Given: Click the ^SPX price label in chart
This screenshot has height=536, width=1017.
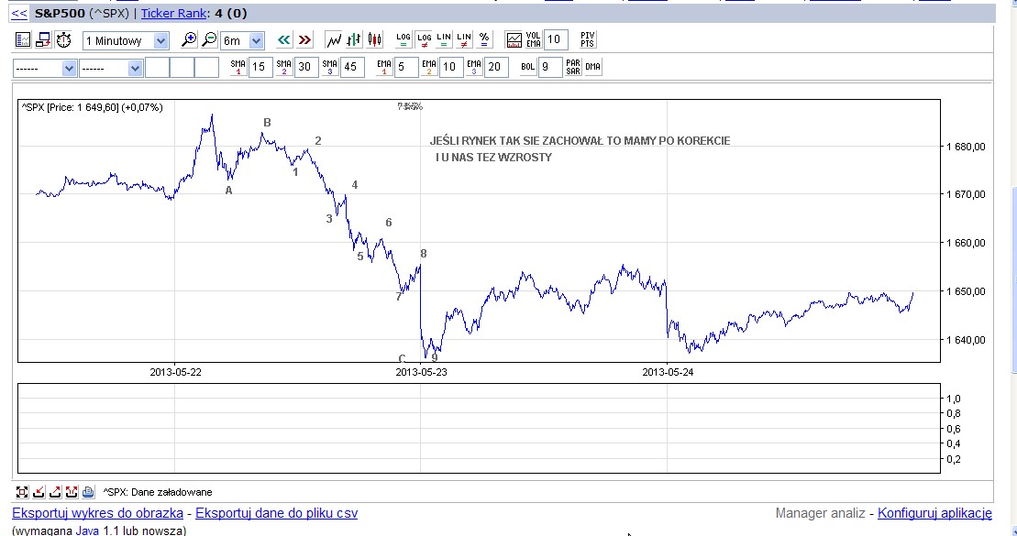Looking at the screenshot, I should (92, 107).
